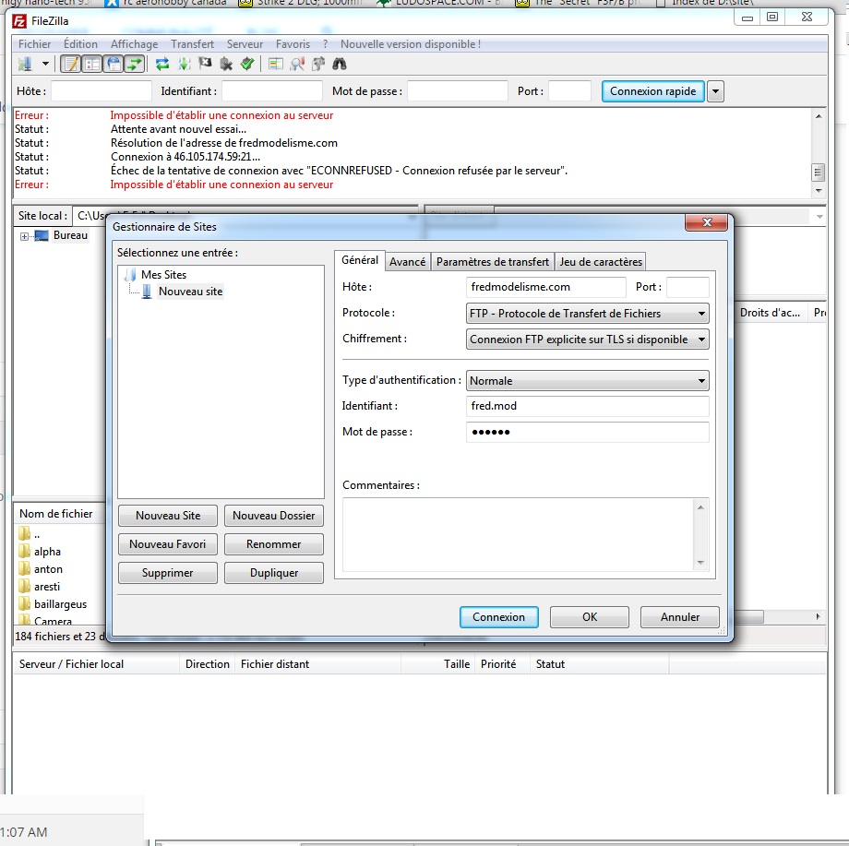849x846 pixels.
Task: Click the Supprimer button
Action: pos(168,573)
